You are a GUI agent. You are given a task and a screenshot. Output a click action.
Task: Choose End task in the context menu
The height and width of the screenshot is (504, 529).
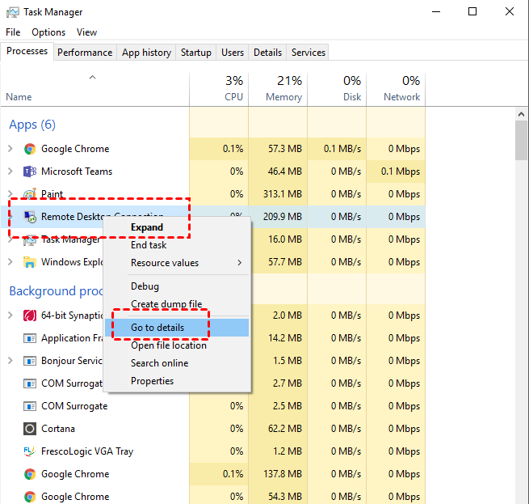coord(178,245)
